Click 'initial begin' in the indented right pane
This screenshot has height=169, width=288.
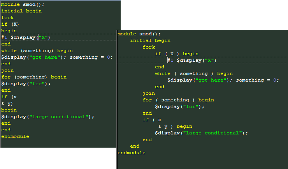tap(150, 40)
